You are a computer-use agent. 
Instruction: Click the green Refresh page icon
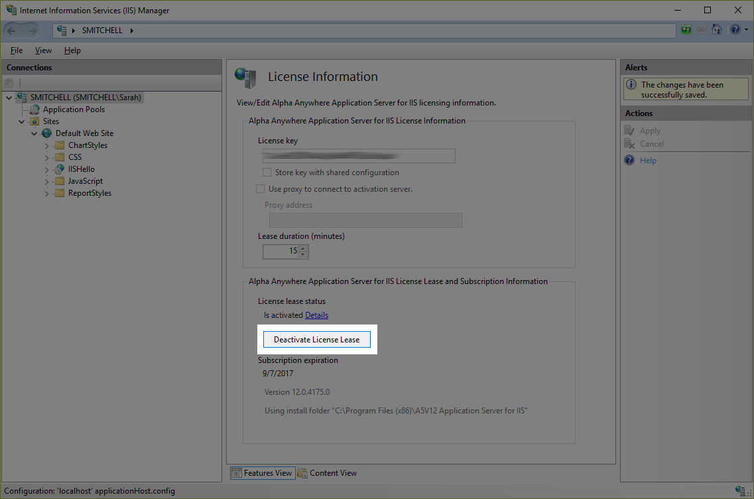pos(686,30)
